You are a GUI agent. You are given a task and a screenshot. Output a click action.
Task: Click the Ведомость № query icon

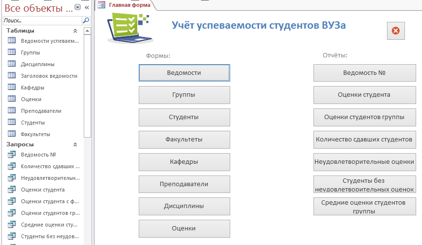click(12, 155)
